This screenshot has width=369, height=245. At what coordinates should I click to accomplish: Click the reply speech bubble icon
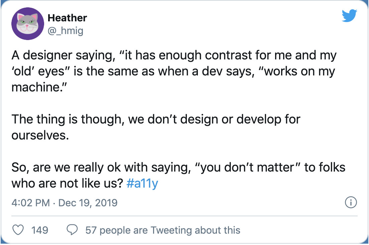73,230
